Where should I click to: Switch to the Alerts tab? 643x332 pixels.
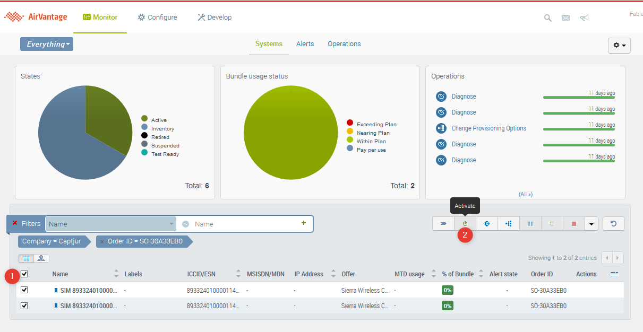click(305, 44)
